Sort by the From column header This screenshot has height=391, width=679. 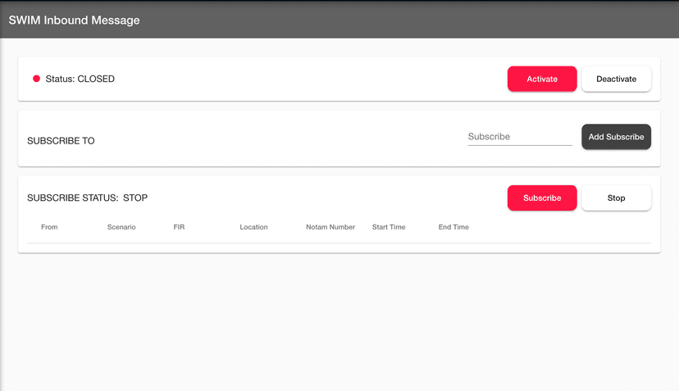point(49,227)
